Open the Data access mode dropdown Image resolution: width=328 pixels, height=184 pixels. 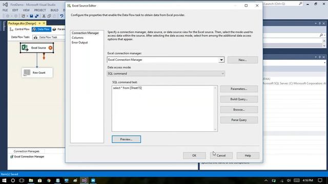(x=222, y=74)
